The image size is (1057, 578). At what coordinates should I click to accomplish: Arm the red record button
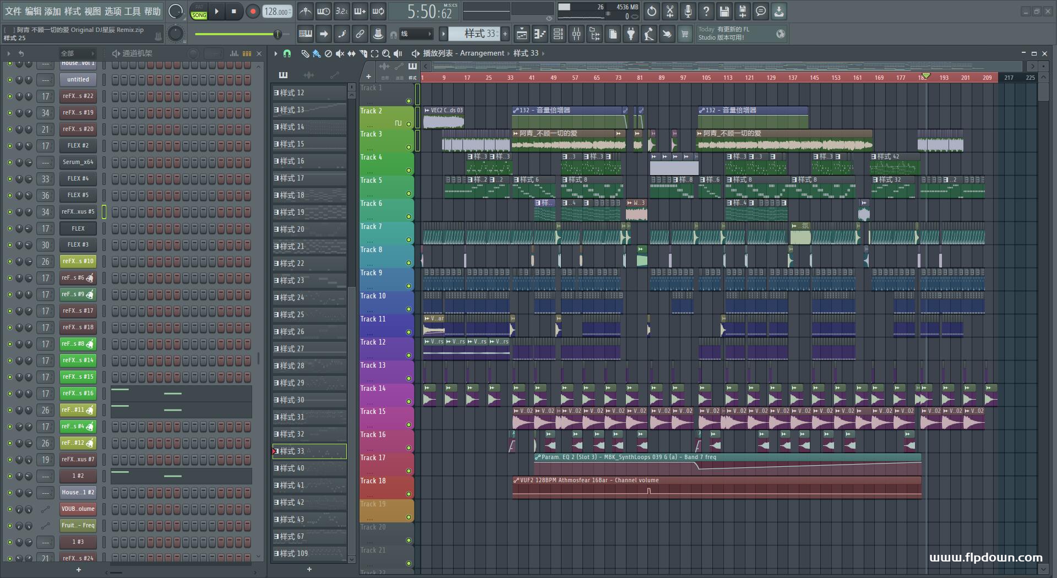point(253,11)
